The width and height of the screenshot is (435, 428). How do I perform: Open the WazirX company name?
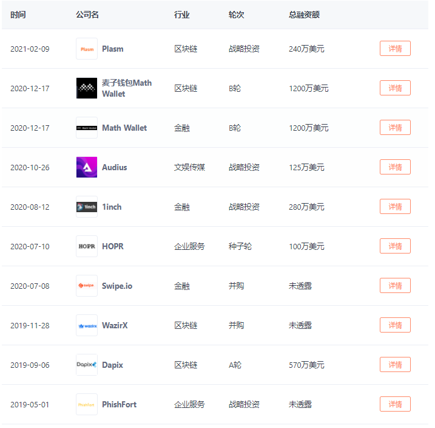[115, 325]
